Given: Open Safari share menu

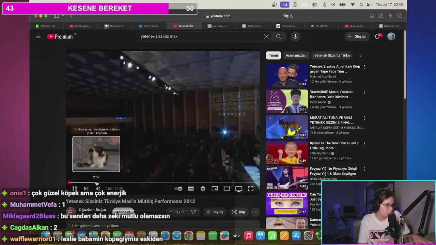Looking at the screenshot, I should point(381,16).
